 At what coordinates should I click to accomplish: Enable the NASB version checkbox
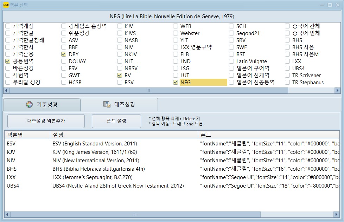pos(120,40)
